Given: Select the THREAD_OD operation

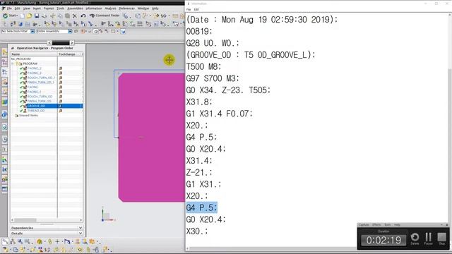Looking at the screenshot, I should [x=36, y=111].
